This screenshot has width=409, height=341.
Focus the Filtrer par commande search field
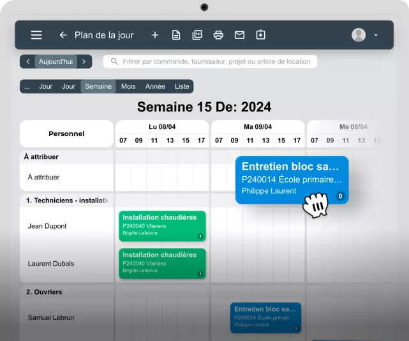(x=210, y=61)
